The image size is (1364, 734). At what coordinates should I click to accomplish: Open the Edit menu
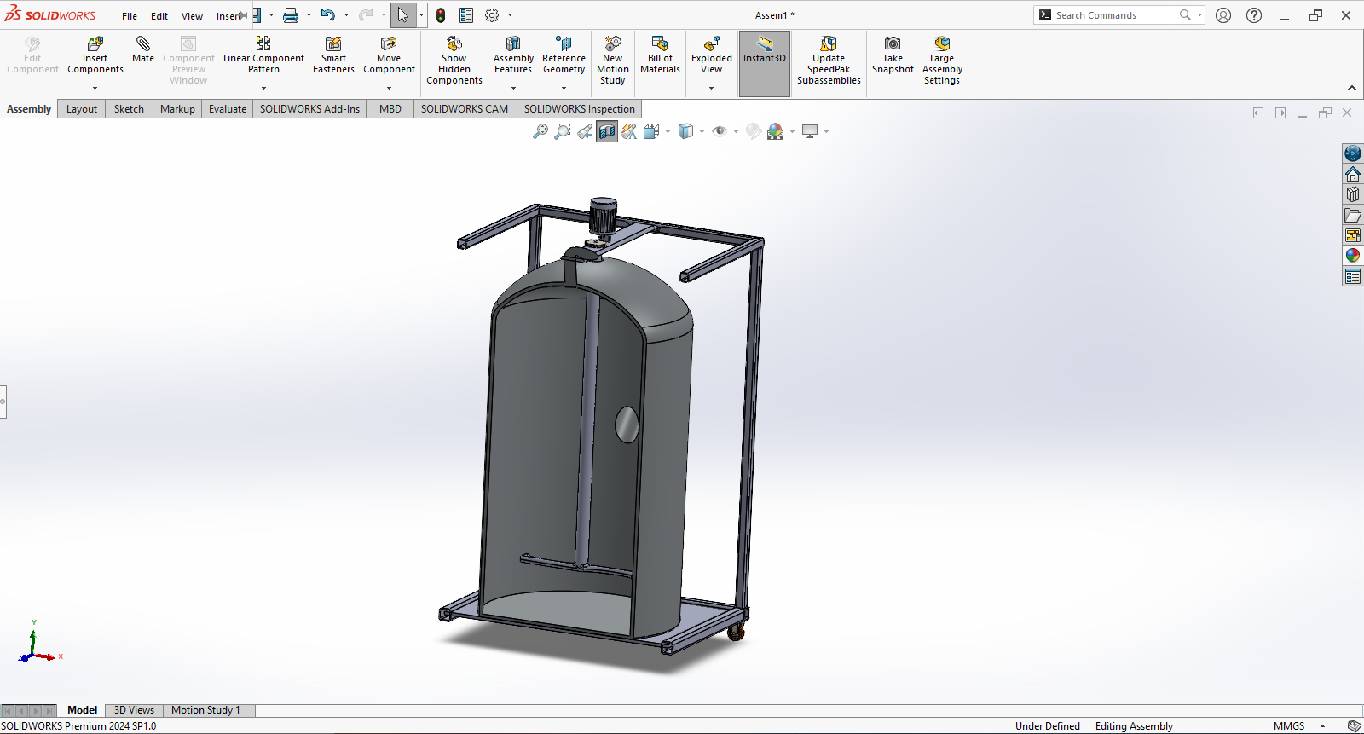(159, 16)
